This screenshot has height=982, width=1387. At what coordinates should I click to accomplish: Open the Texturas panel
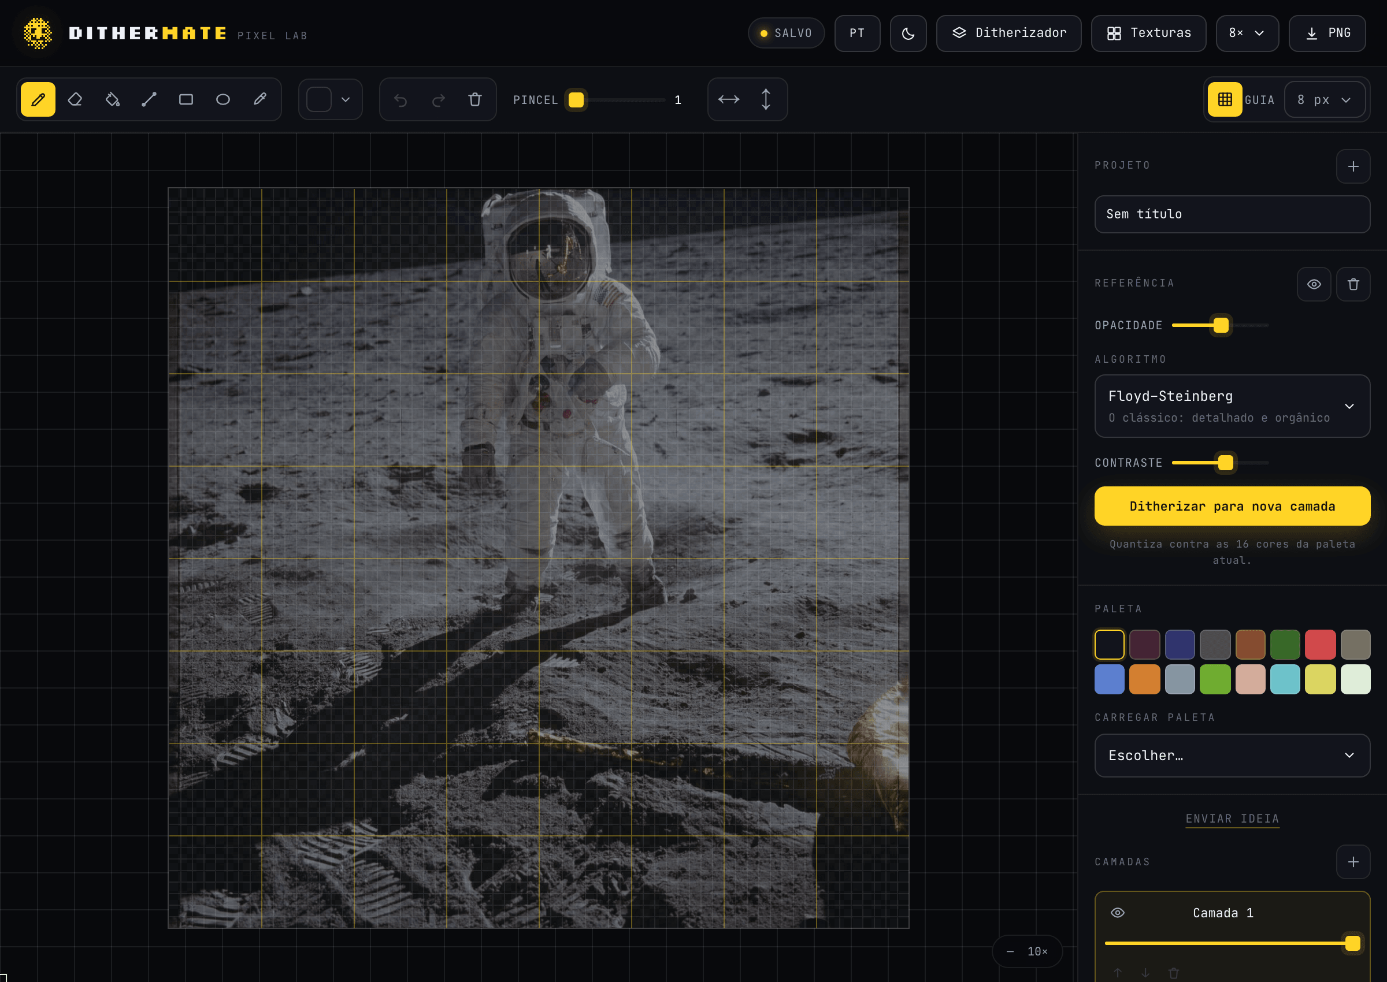tap(1148, 34)
